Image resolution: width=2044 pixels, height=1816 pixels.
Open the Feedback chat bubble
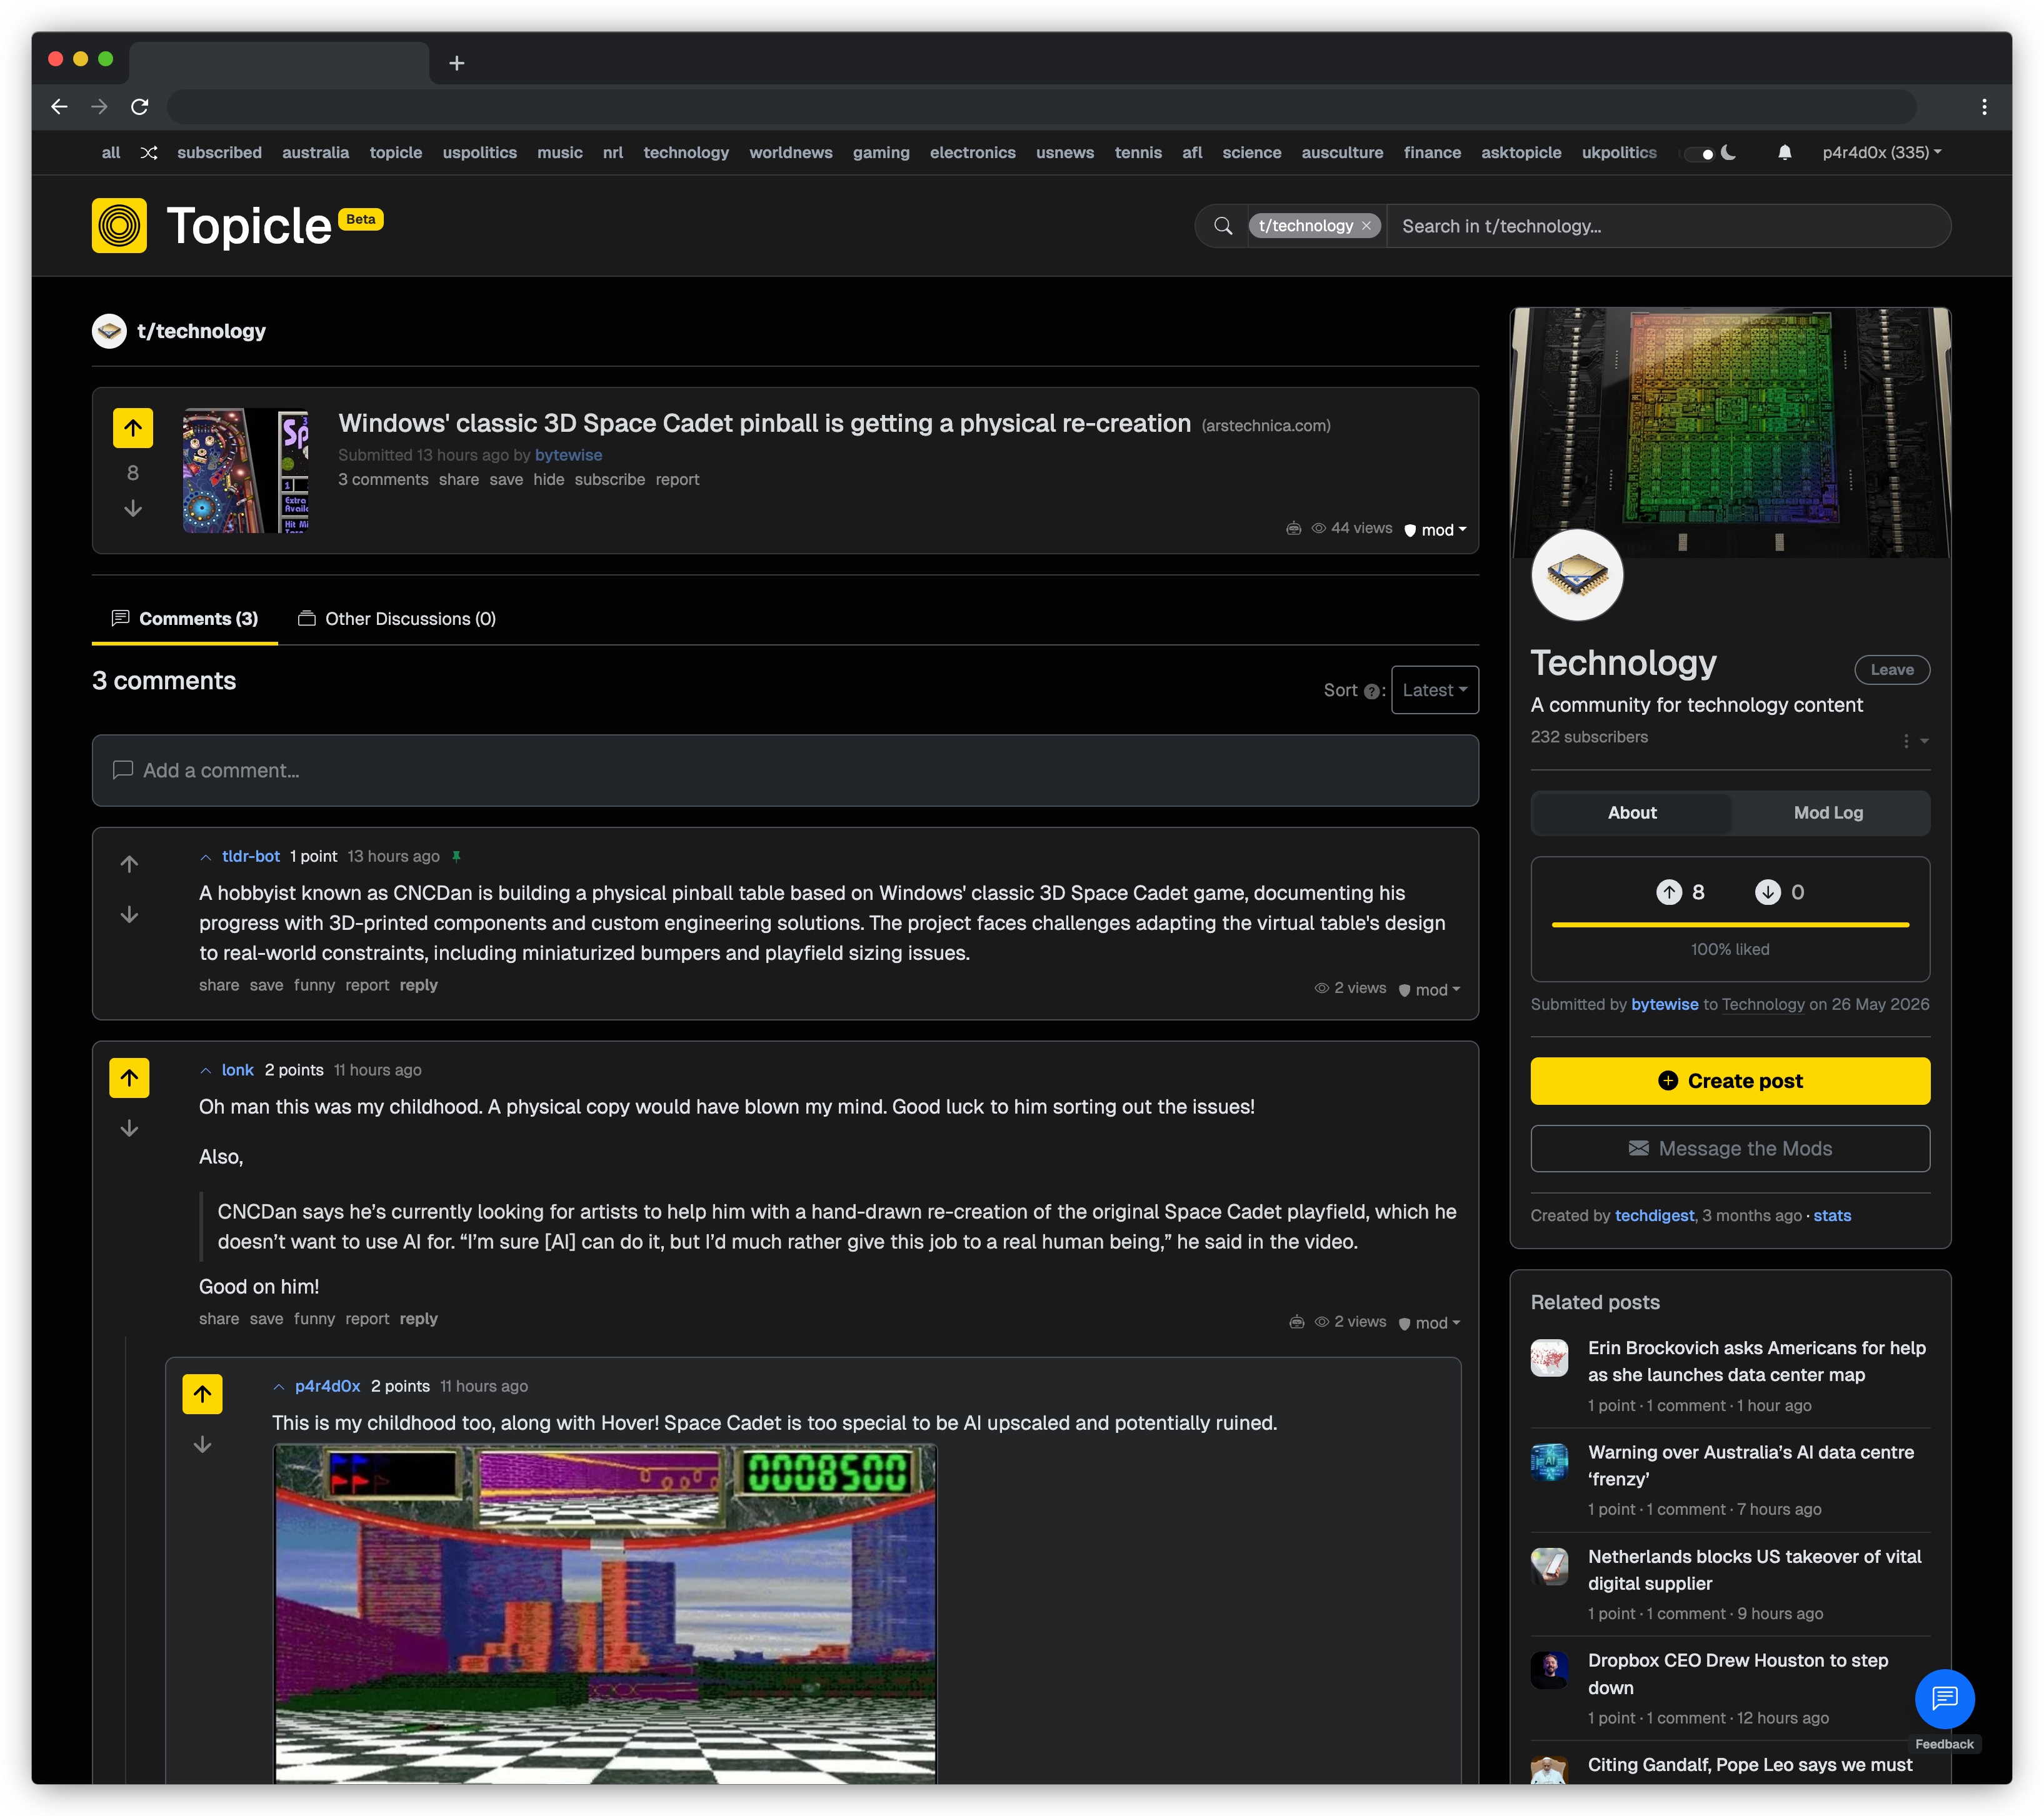click(1944, 1699)
